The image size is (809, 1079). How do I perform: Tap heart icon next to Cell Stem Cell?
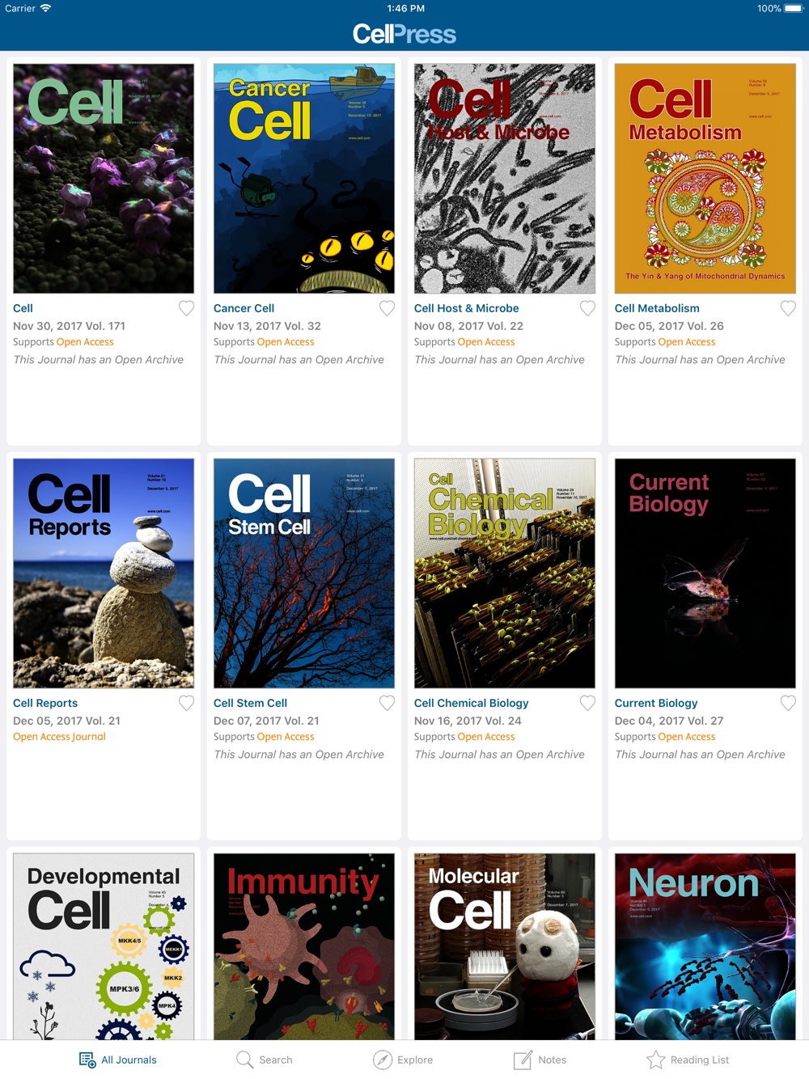click(x=387, y=703)
